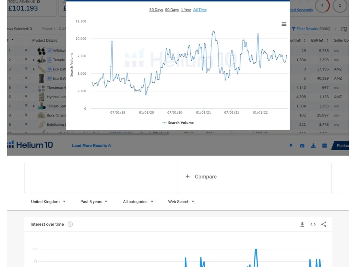This screenshot has width=356, height=267.
Task: Open the chart hamburger menu
Action: point(284,24)
